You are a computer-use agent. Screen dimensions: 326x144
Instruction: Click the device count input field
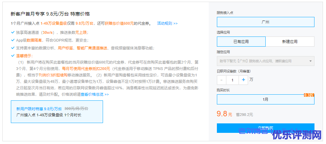pos(232,80)
